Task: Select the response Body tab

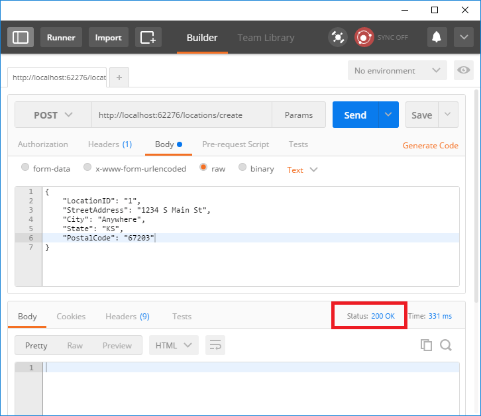Action: [x=27, y=316]
